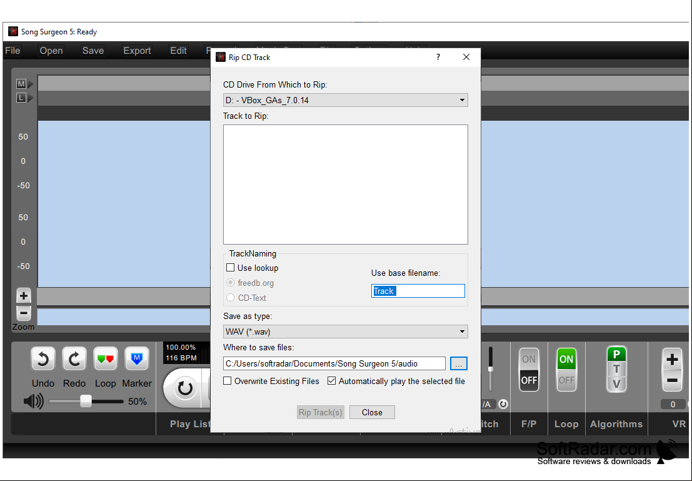
Task: Click the 100.00% tempo readout
Action: click(x=181, y=348)
